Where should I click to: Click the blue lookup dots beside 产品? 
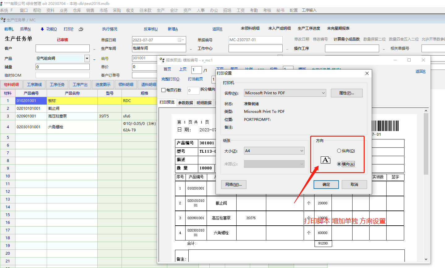pos(94,59)
